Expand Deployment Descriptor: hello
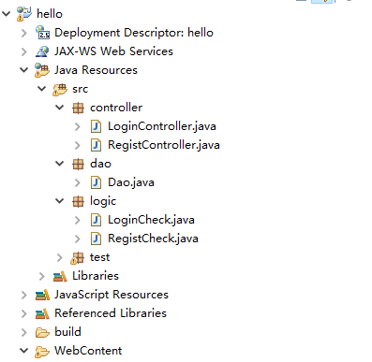Screen dimensions: 372x362 click(24, 33)
